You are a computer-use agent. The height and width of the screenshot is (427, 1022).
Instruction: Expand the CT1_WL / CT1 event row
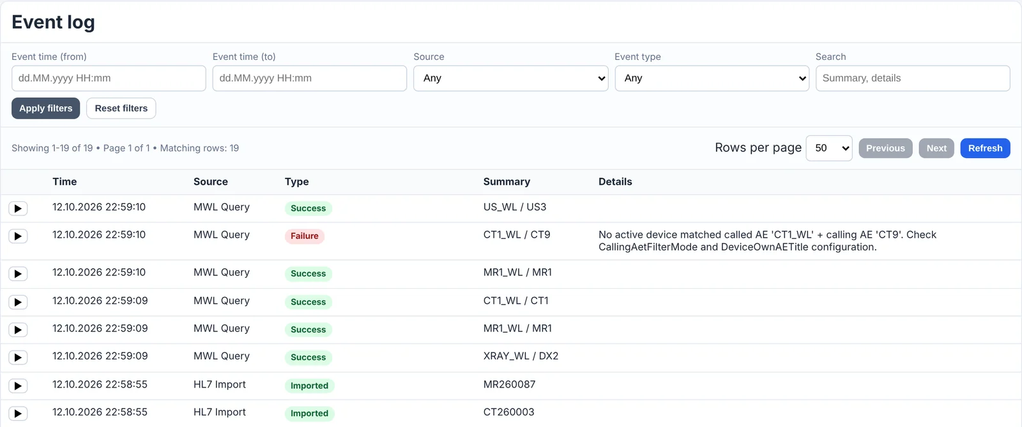(18, 302)
